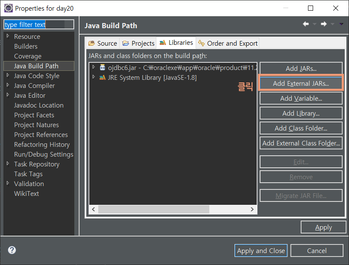Switch to the Projects tab

138,43
